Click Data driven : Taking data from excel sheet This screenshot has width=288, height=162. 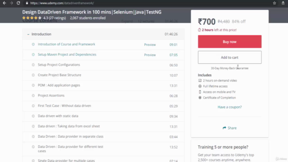pos(69,126)
